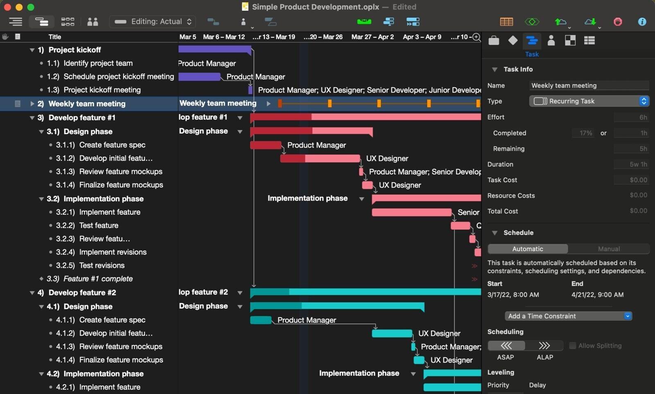Open the note icon on Weekly team meeting row
Image resolution: width=655 pixels, height=394 pixels.
coord(18,104)
